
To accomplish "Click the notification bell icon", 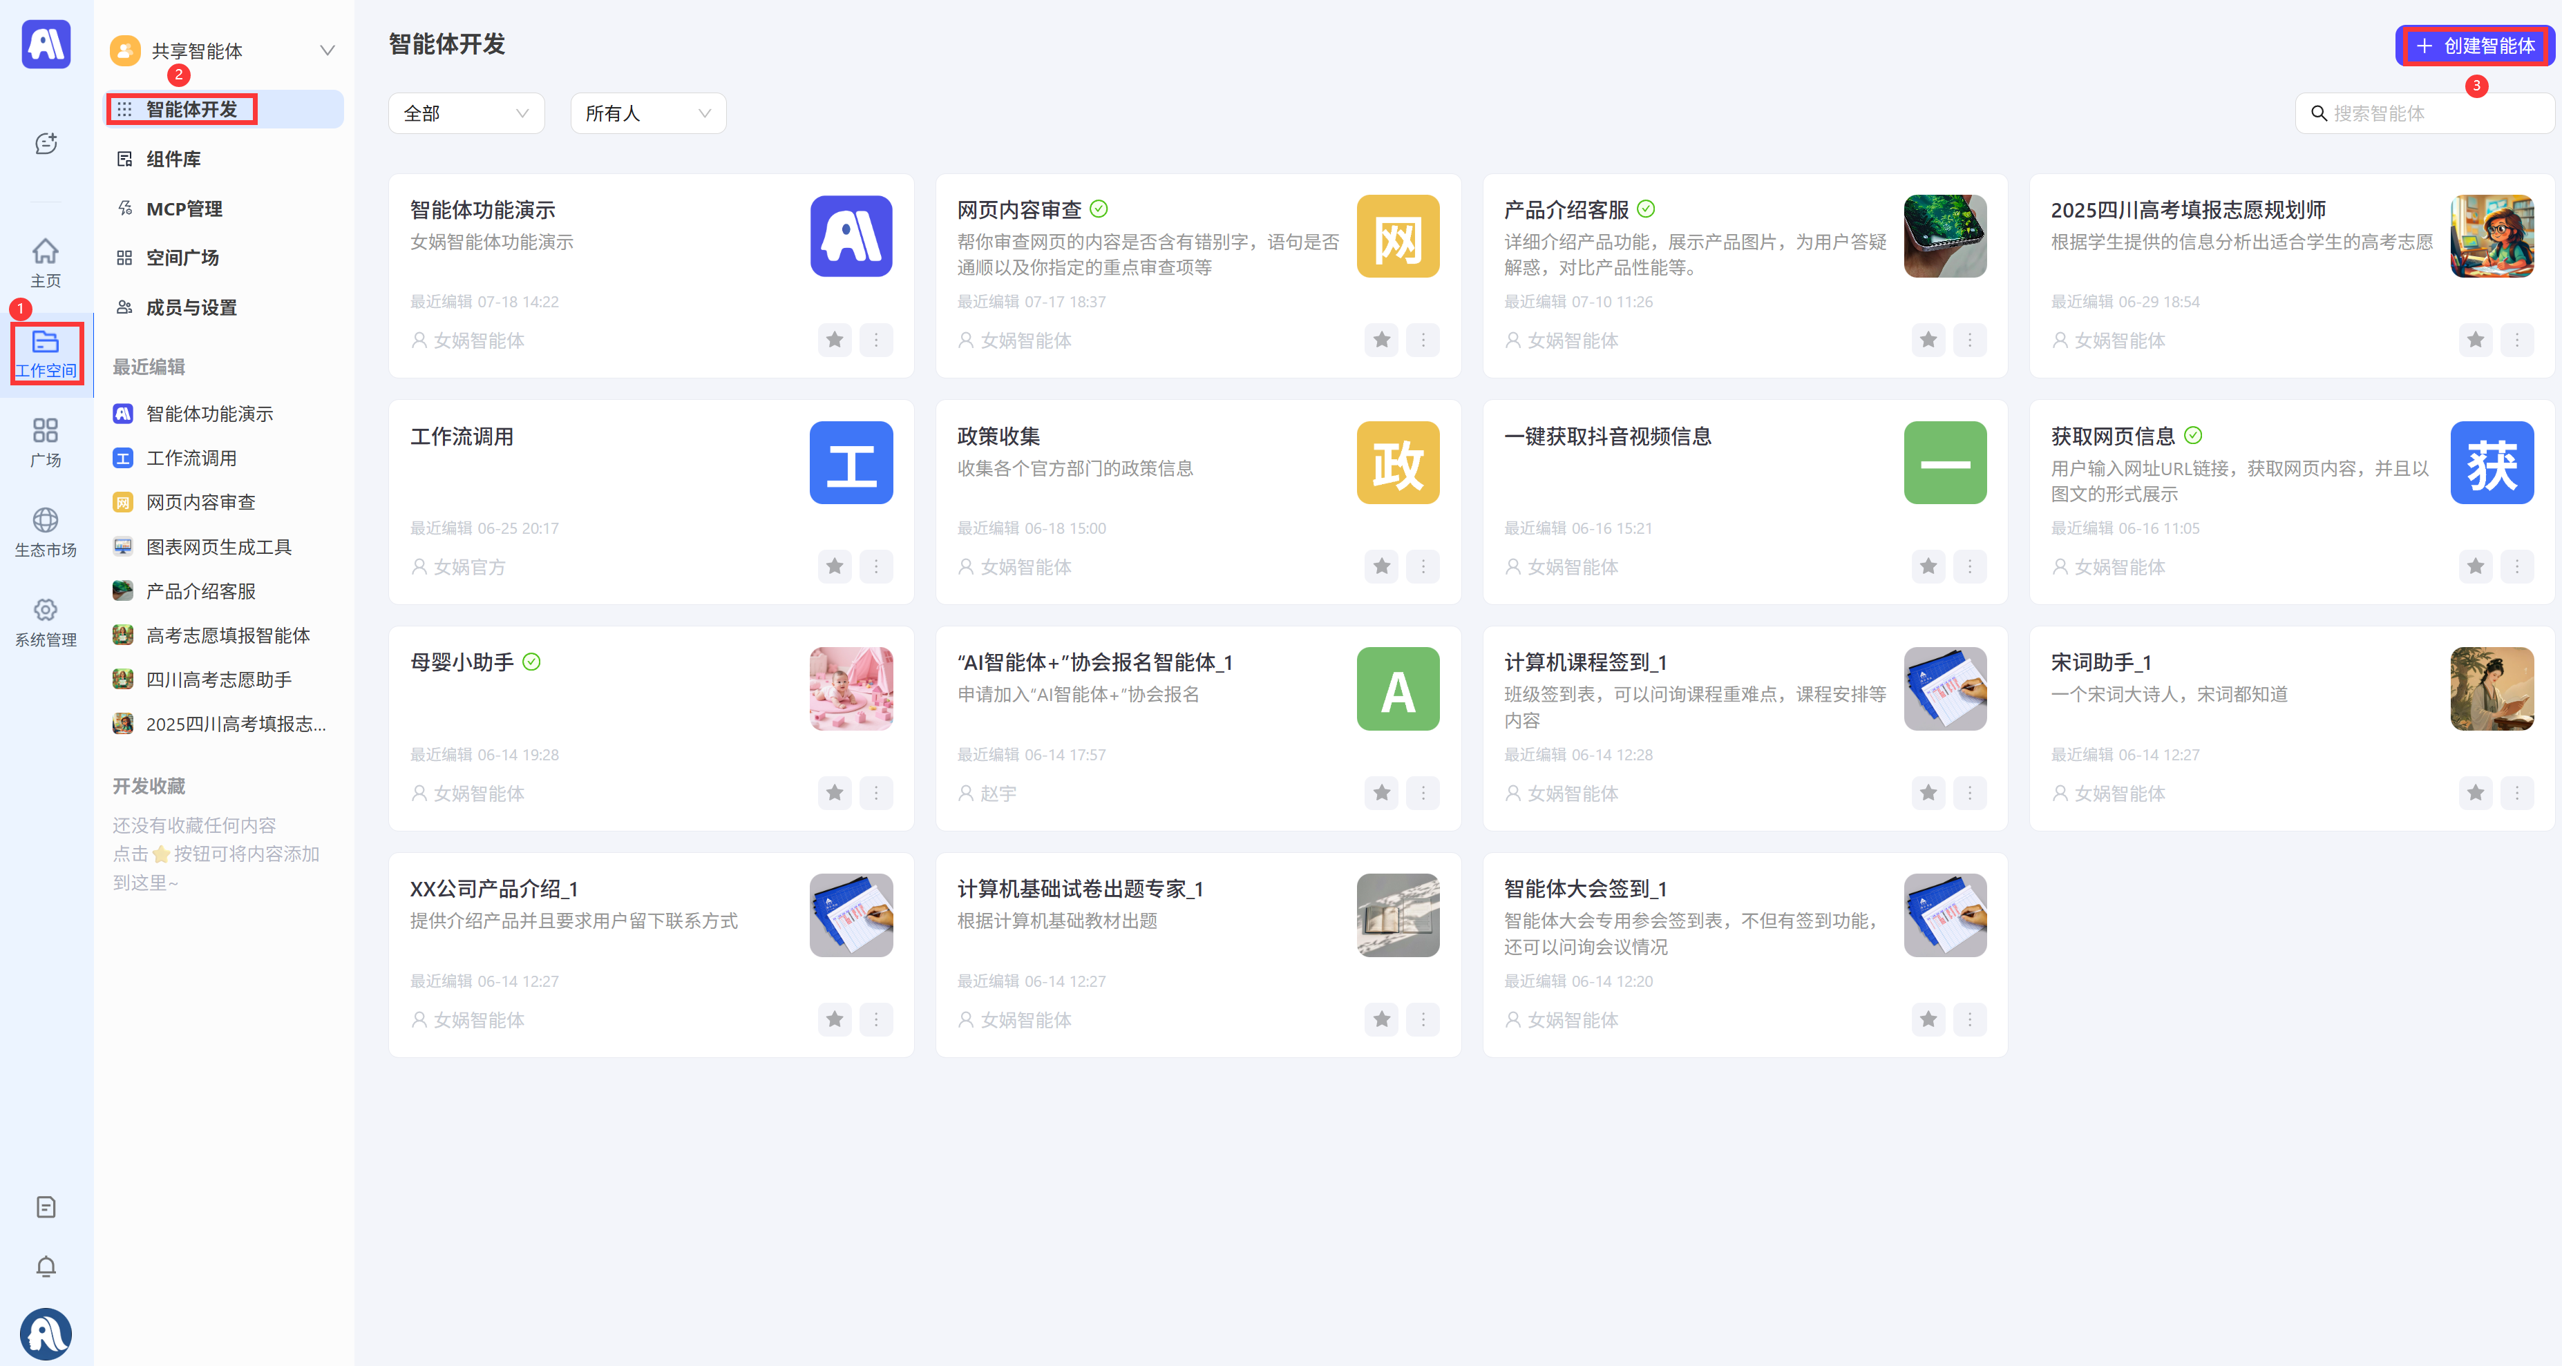I will click(x=46, y=1267).
